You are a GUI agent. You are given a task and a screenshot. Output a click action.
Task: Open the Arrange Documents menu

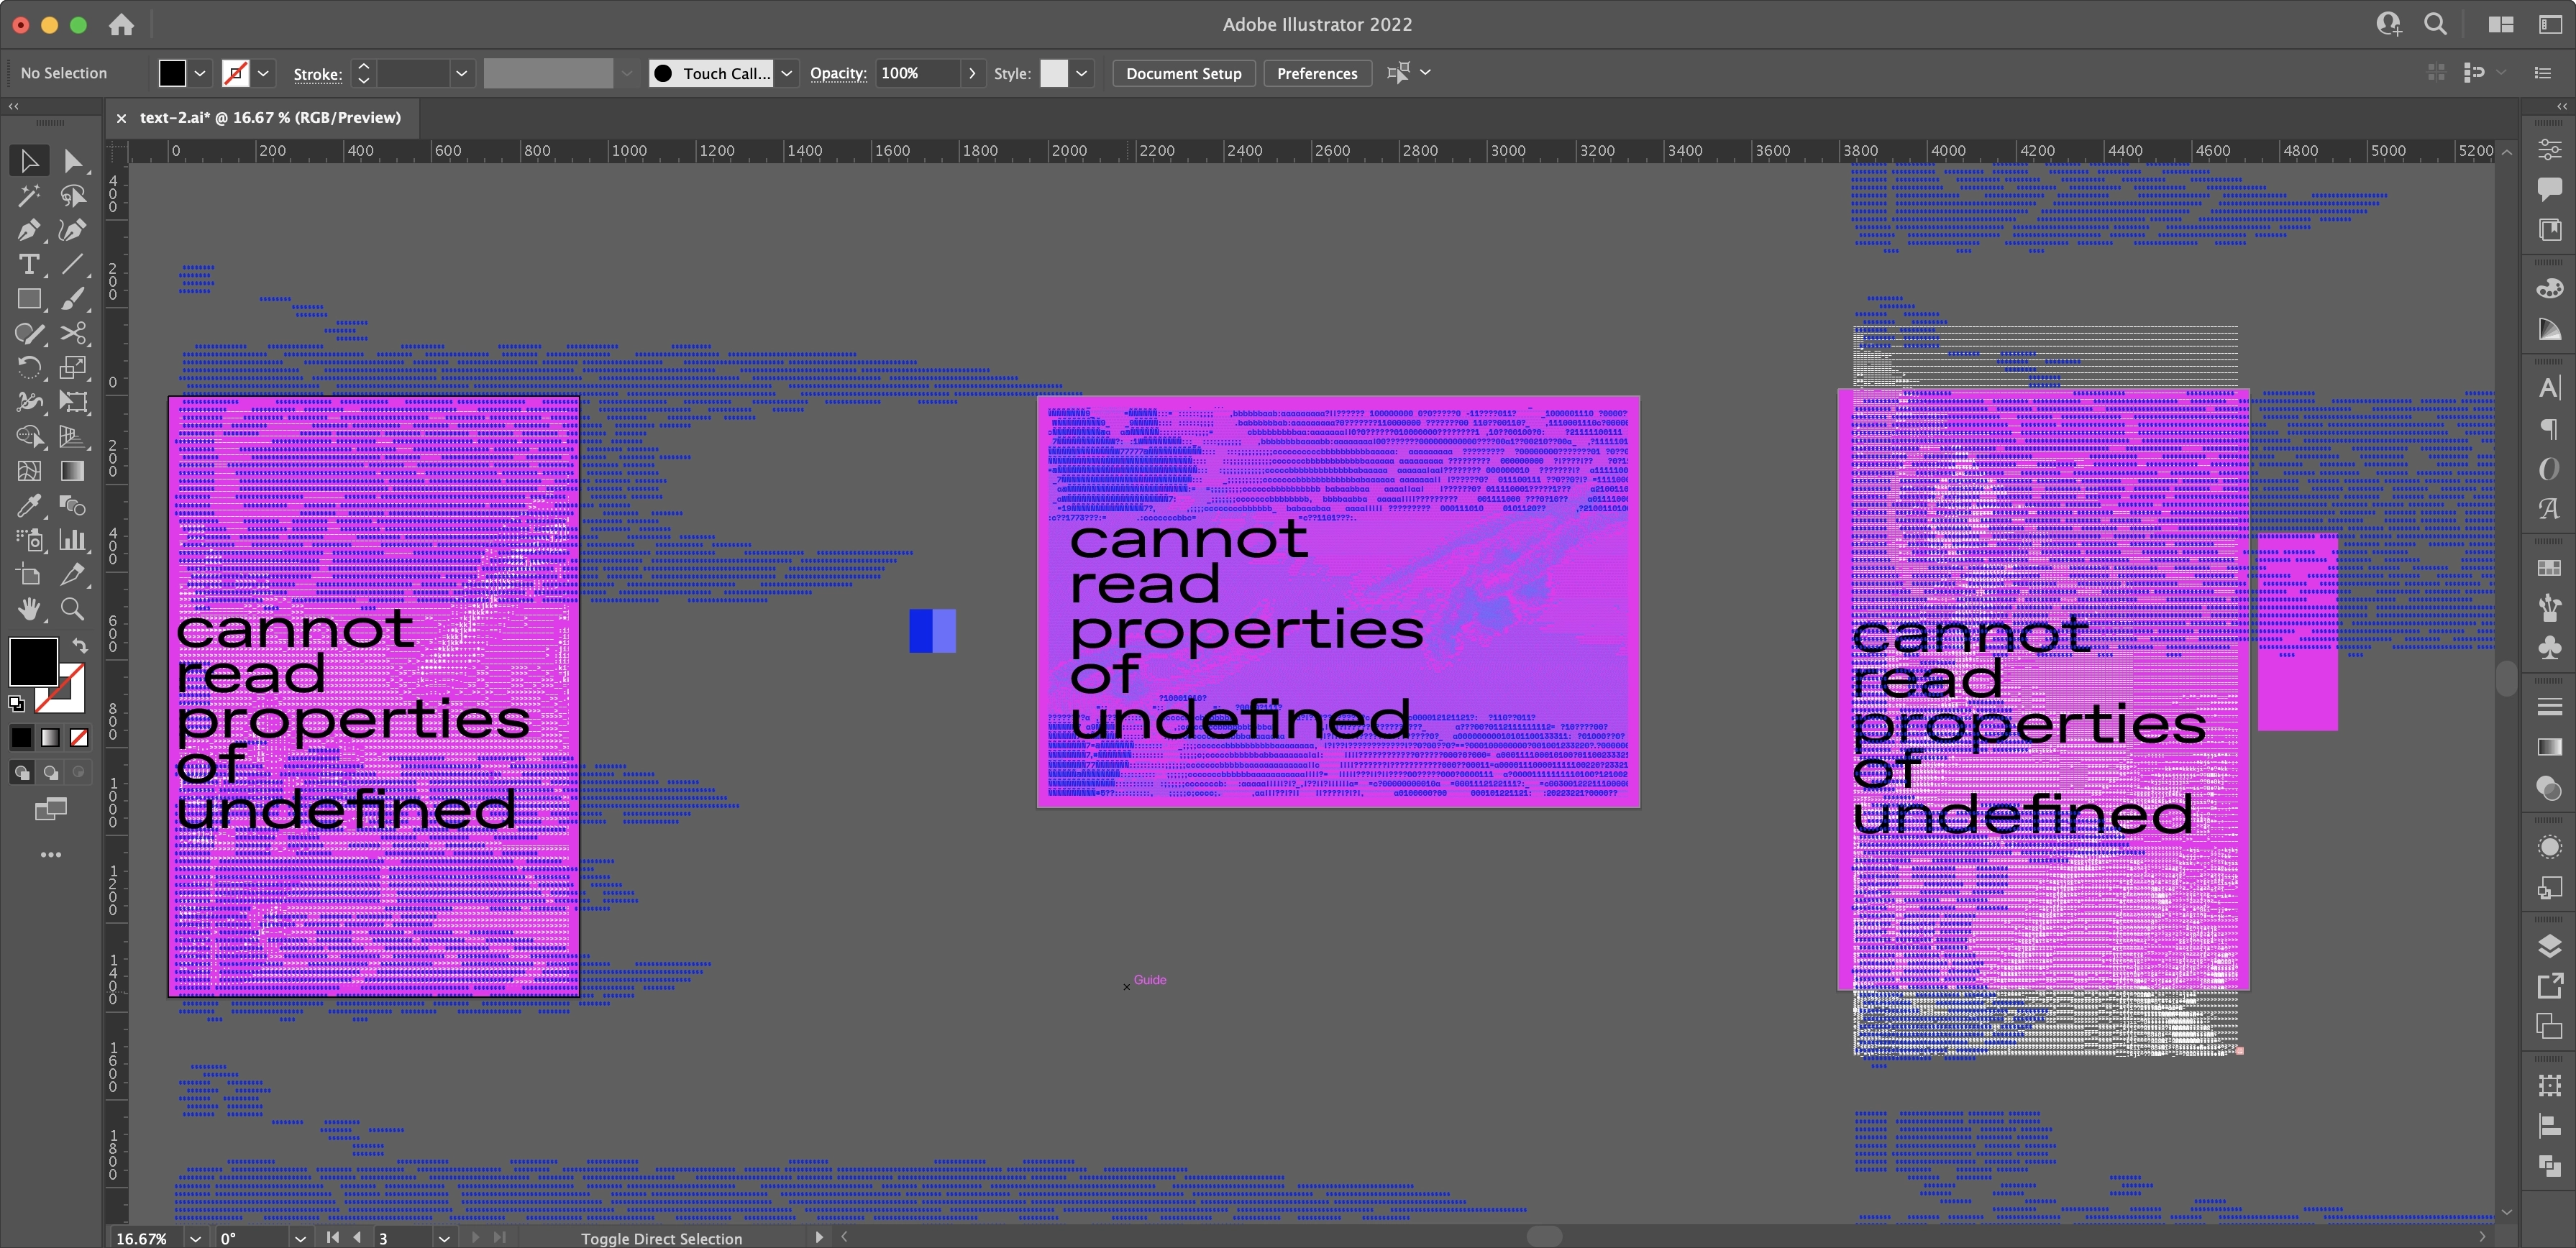coord(2501,25)
